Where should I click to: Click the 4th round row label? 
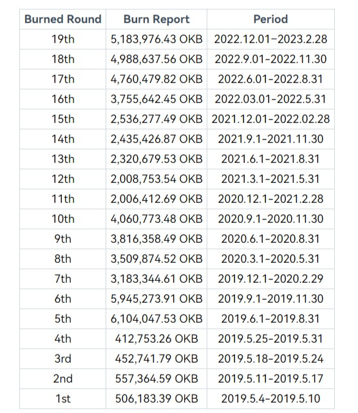point(63,339)
